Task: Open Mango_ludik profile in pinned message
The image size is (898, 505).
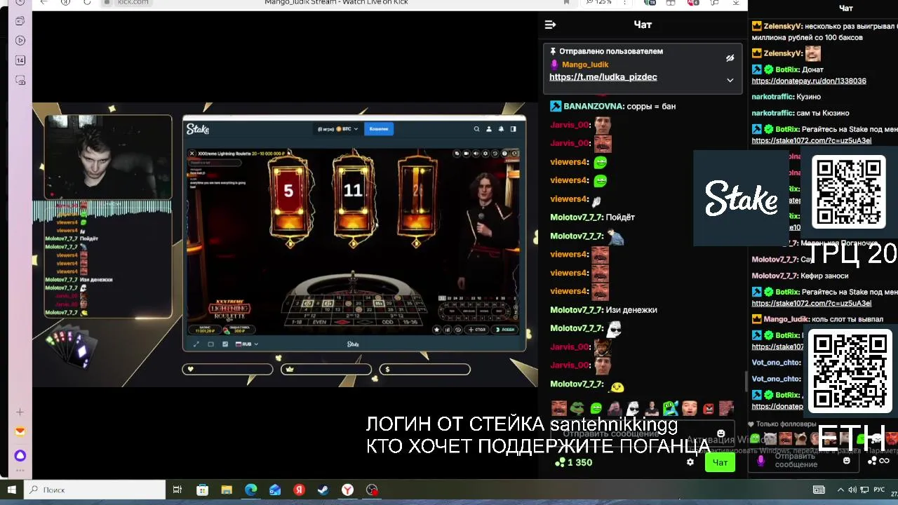Action: [x=585, y=65]
